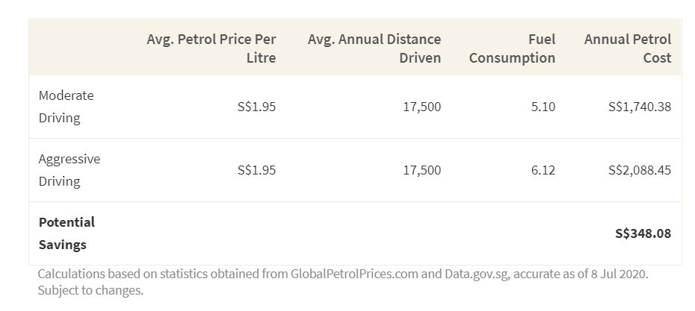Click the 8 Jul 2020 date text
This screenshot has height=311, width=695.
[x=617, y=274]
